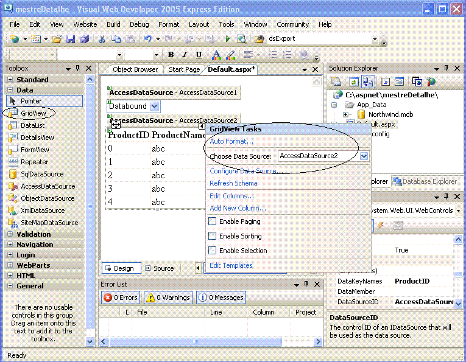Enable Selection checkbox in GridView Tasks
The width and height of the screenshot is (466, 362).
pos(212,251)
